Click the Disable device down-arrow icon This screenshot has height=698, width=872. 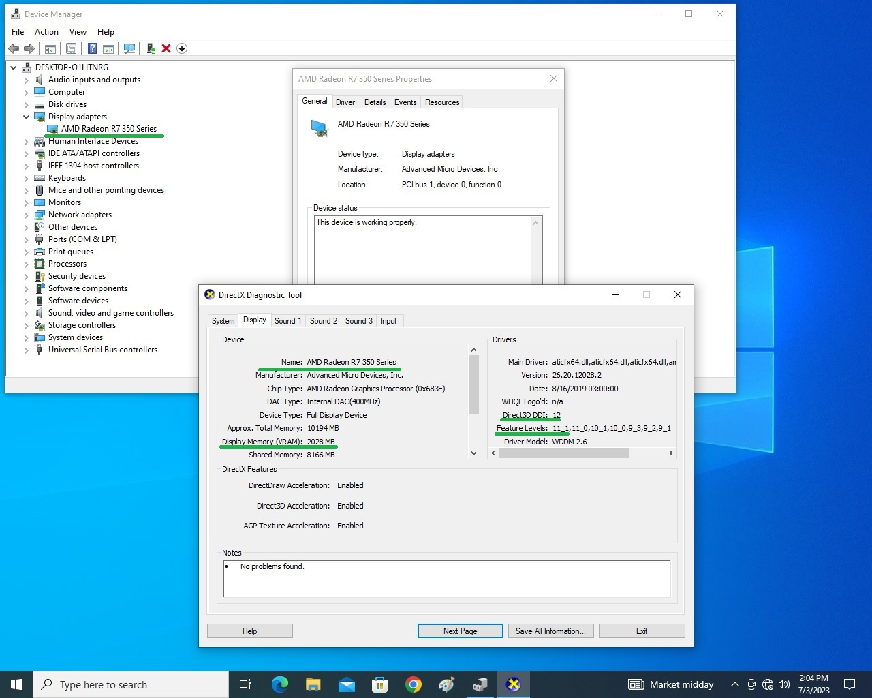tap(182, 48)
